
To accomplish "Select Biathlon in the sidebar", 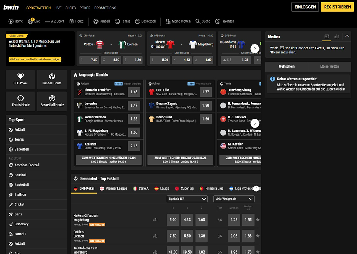I will [36, 195].
